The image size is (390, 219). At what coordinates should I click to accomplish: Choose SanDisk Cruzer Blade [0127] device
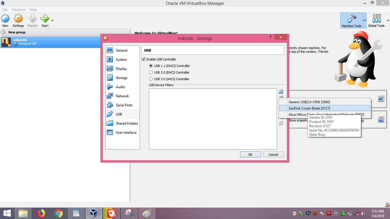(x=325, y=108)
